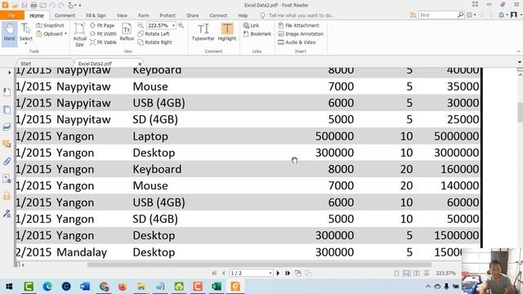Close the Excel Data2.pdf tab
This screenshot has width=523, height=294.
(140, 64)
